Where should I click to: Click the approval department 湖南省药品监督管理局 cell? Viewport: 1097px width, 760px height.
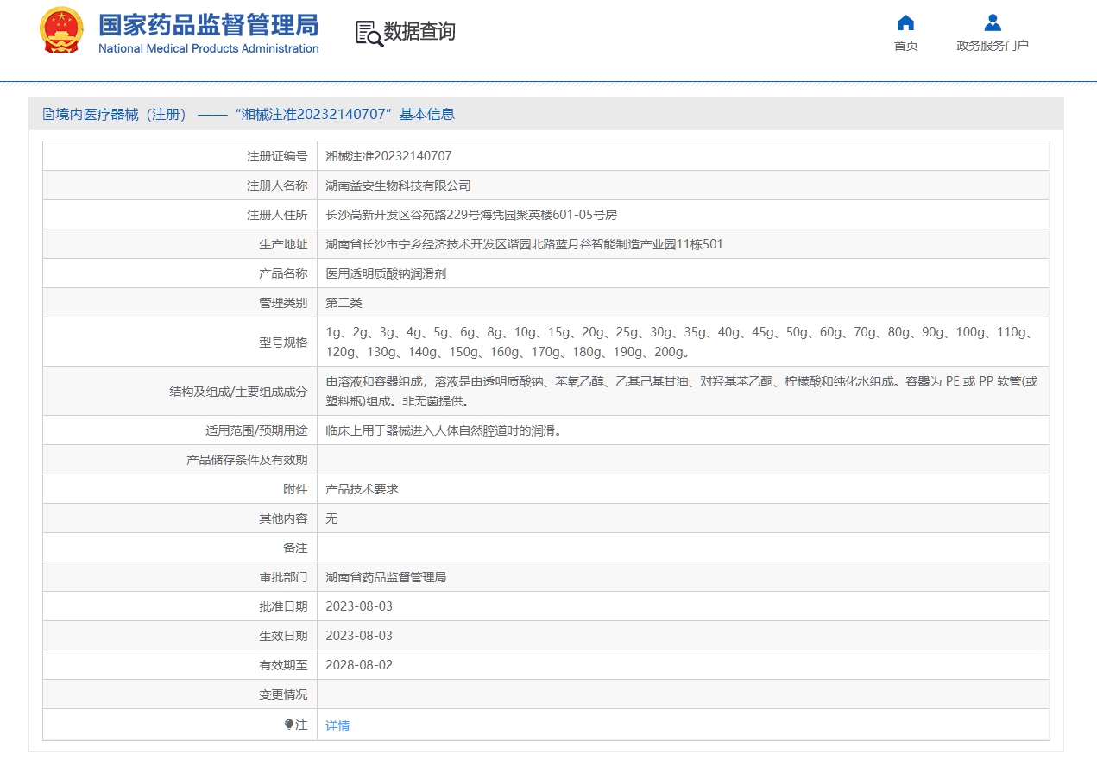[x=386, y=577]
